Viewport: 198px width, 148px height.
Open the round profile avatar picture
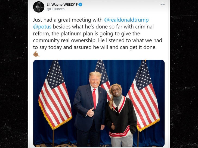click(39, 7)
